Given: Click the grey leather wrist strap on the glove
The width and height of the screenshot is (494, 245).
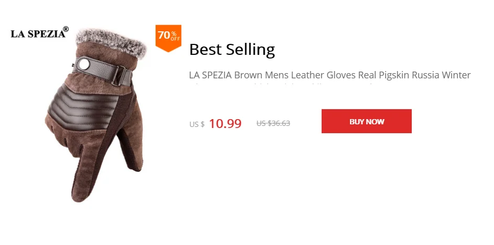Looking at the screenshot, I should [x=102, y=71].
